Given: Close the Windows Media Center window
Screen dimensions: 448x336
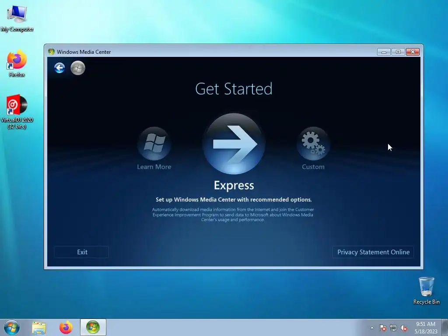Looking at the screenshot, I should 413,52.
